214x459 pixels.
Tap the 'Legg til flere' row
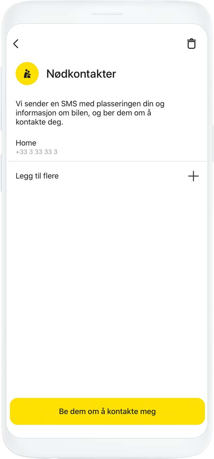click(x=107, y=176)
